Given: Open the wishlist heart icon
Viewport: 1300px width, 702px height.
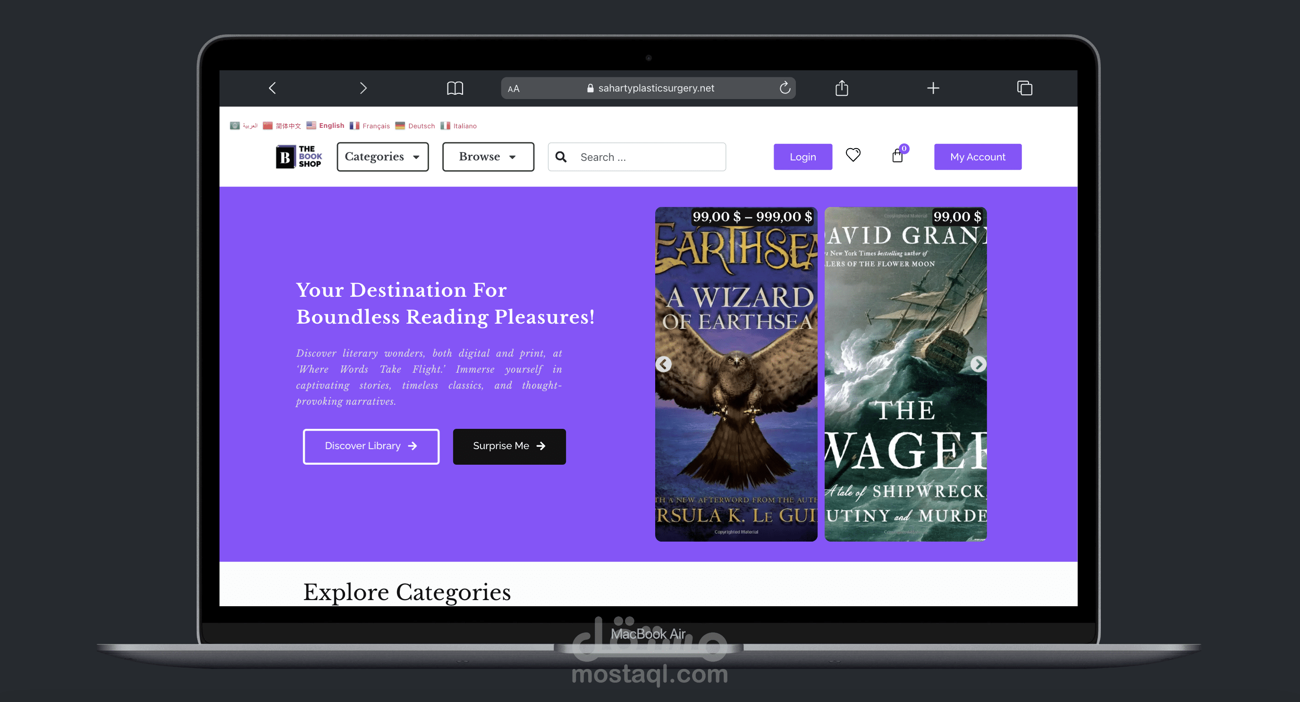Looking at the screenshot, I should click(853, 155).
